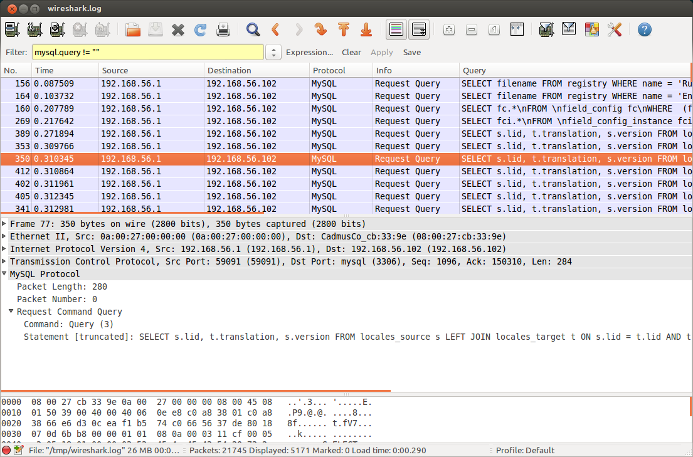This screenshot has height=457, width=693.
Task: Select packet number 389 row
Action: click(x=346, y=134)
